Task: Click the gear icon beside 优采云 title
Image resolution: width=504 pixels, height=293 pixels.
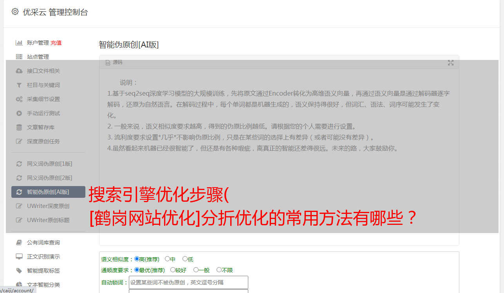Action: (x=15, y=12)
